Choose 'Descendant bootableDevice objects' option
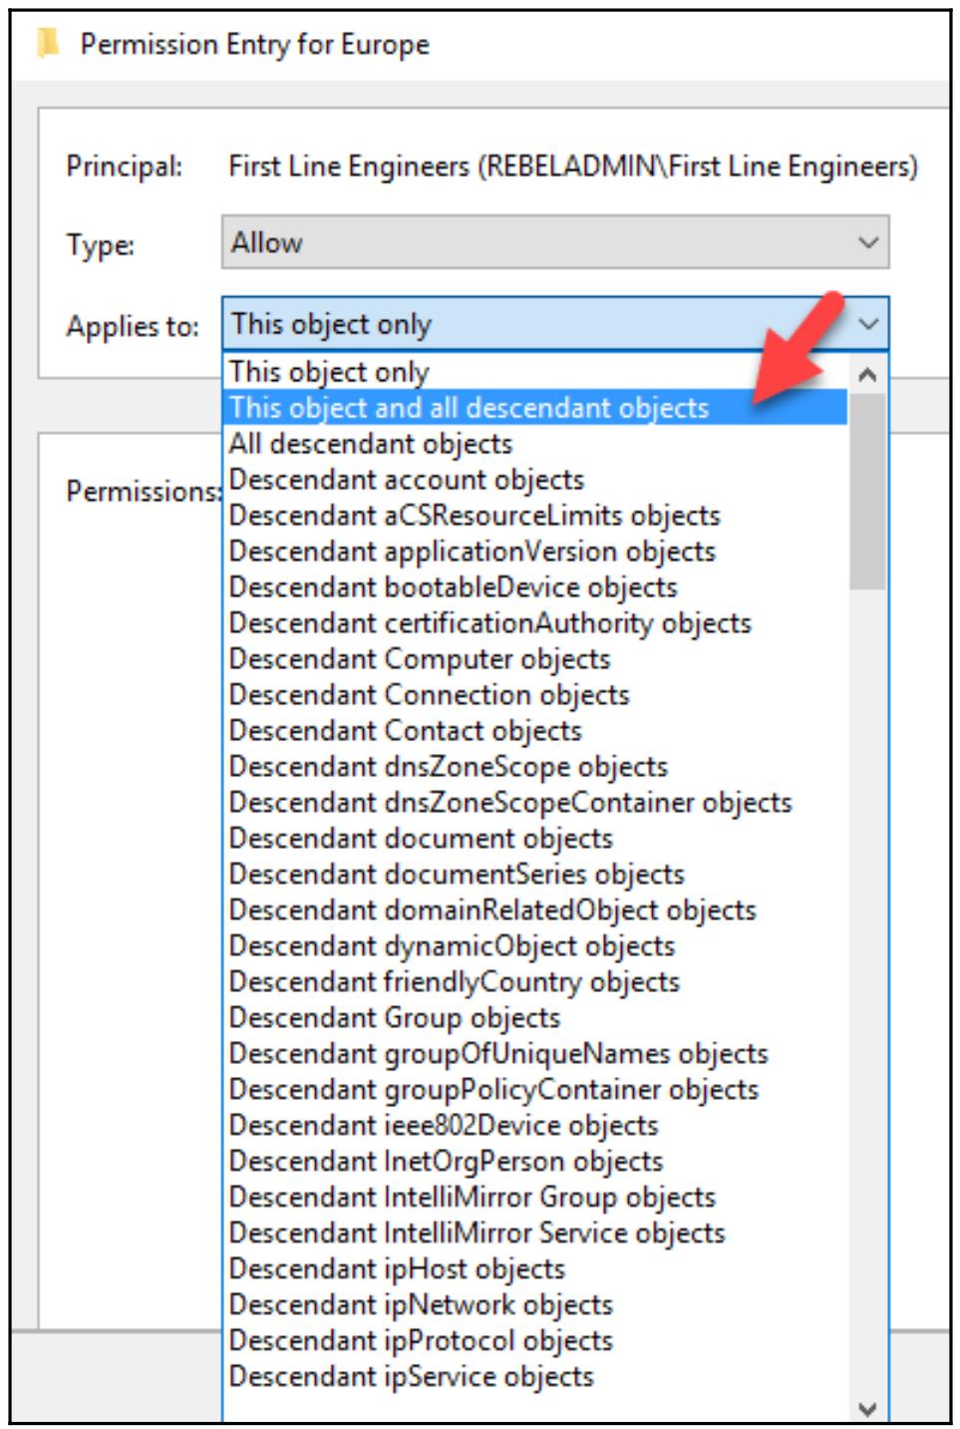The width and height of the screenshot is (960, 1429). [453, 587]
